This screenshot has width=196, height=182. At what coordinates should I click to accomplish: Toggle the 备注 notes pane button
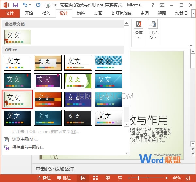click(x=44, y=178)
